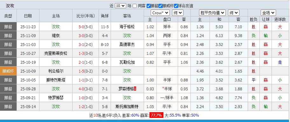Viewport: 290px width, 122px height.
Task: Click the corner count 8-10
Action: tap(105, 44)
